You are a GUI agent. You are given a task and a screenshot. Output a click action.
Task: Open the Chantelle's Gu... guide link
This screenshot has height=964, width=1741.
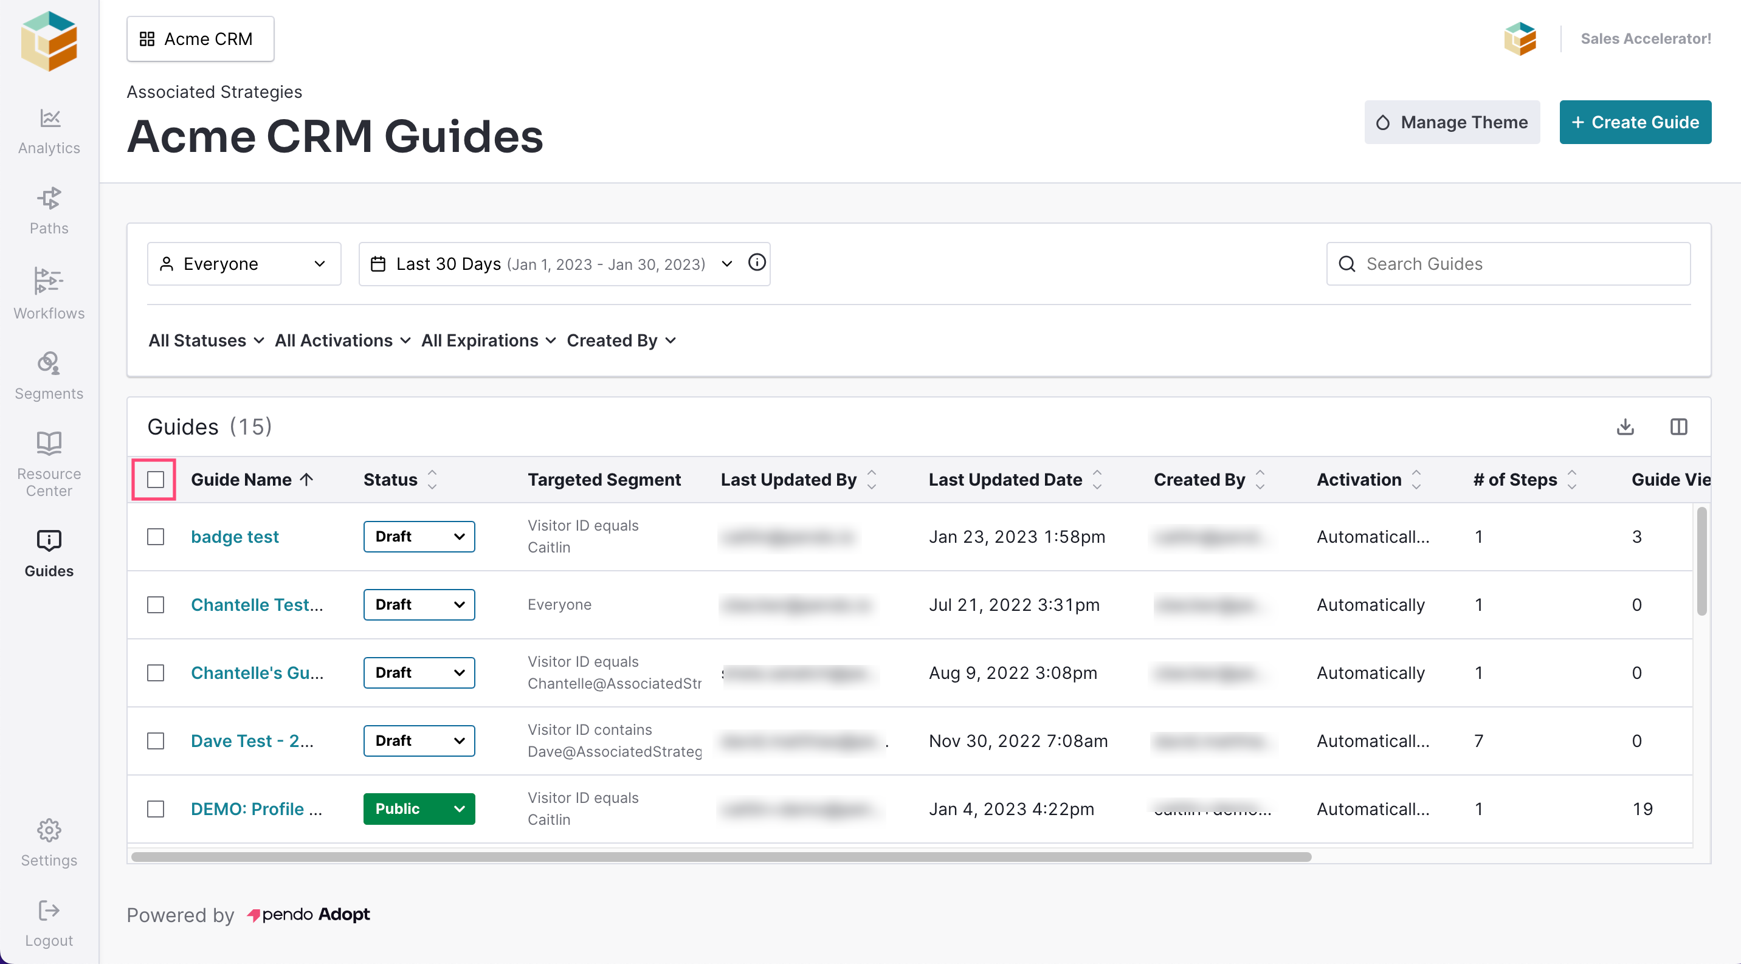click(257, 673)
